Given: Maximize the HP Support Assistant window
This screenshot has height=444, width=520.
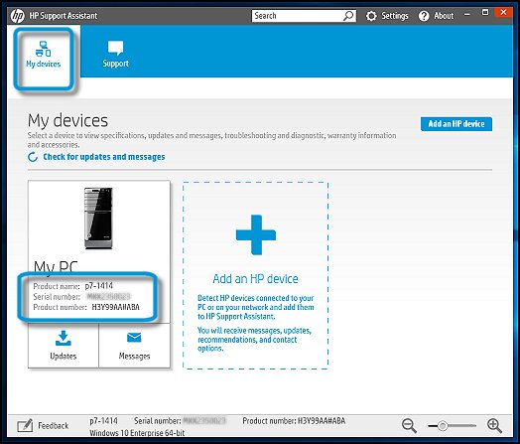Looking at the screenshot, I should [x=485, y=13].
